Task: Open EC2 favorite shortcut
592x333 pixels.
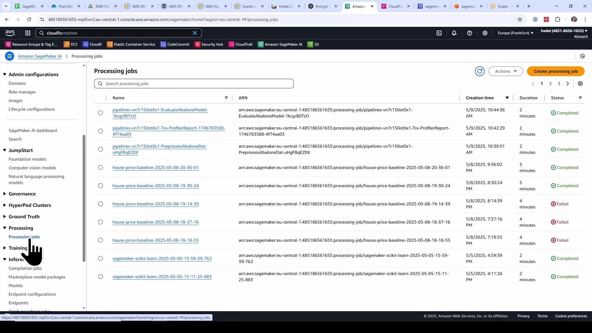Action: [71, 44]
